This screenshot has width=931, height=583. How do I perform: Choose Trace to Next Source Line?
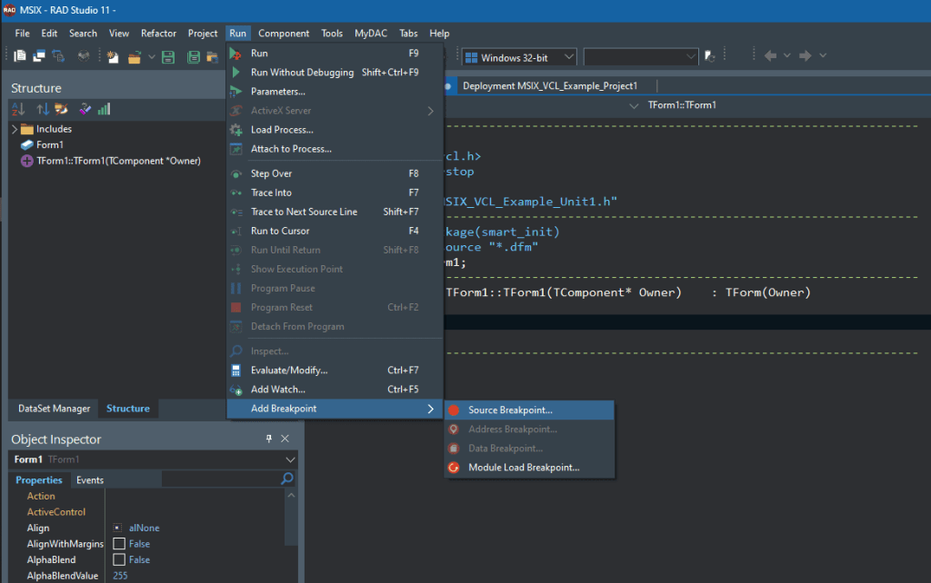(x=335, y=212)
